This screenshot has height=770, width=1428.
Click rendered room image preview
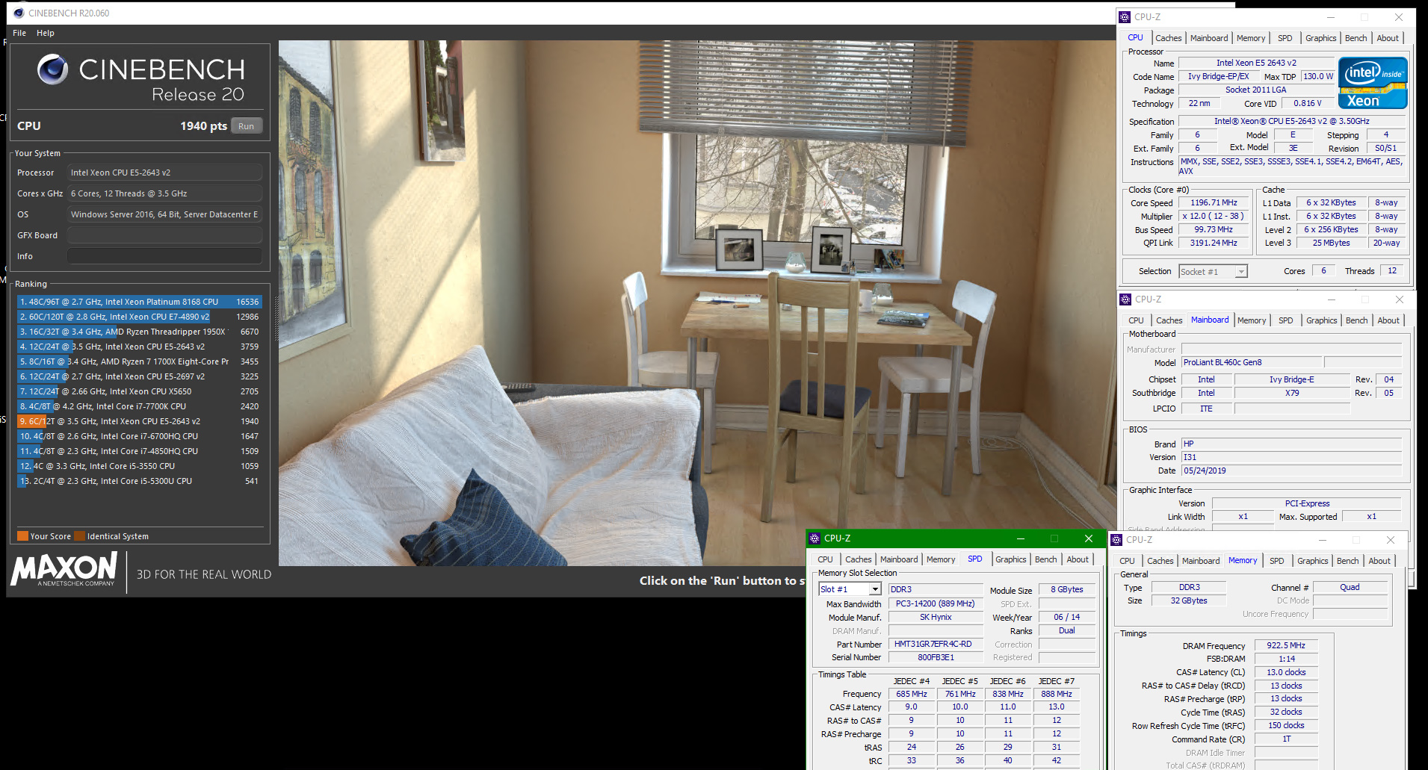(x=696, y=302)
